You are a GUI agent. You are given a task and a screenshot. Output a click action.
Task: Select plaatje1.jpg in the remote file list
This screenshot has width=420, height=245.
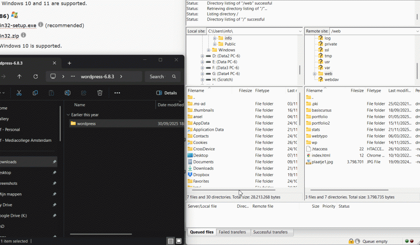coord(322,162)
